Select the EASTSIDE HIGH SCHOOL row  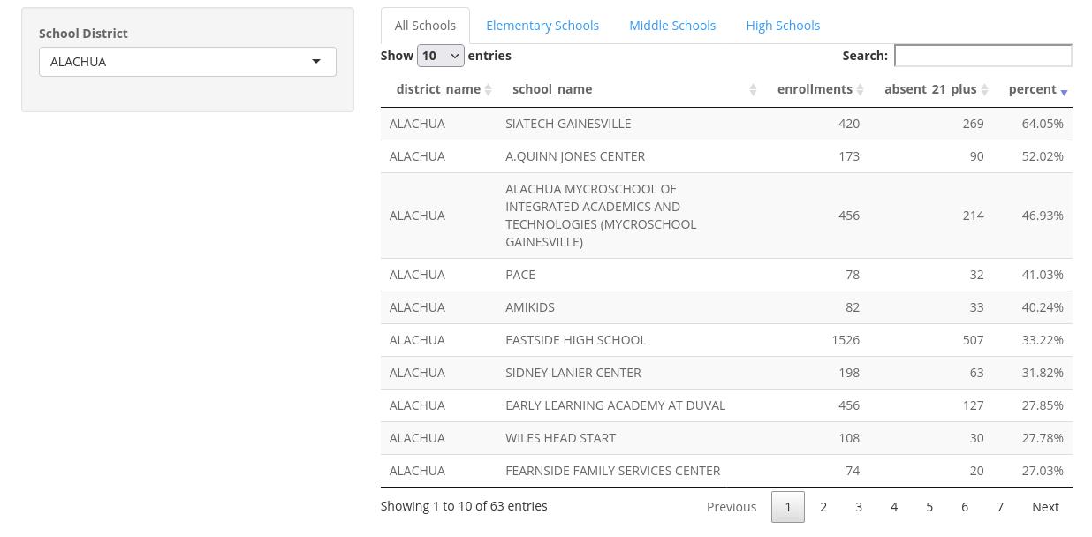tap(576, 340)
